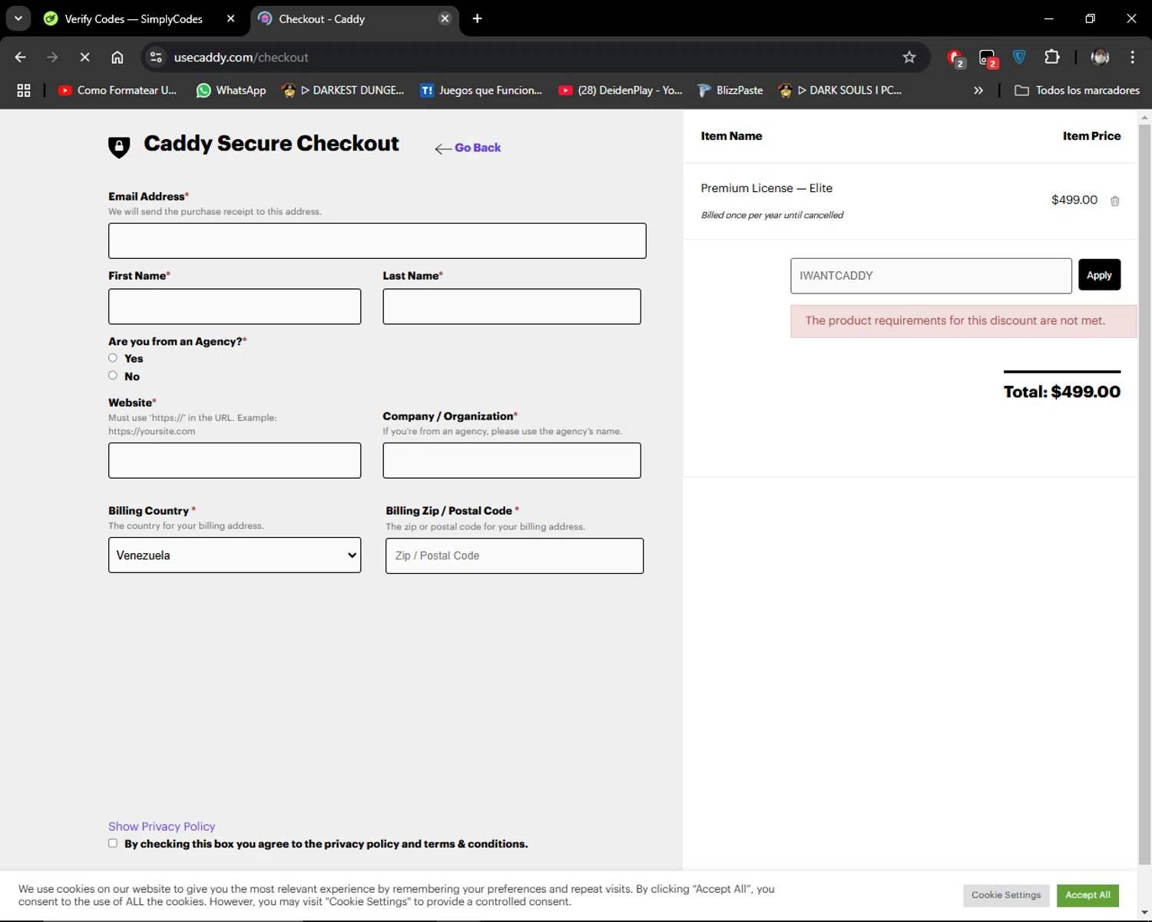Viewport: 1152px width, 922px height.
Task: Click the Go Back link
Action: click(468, 148)
